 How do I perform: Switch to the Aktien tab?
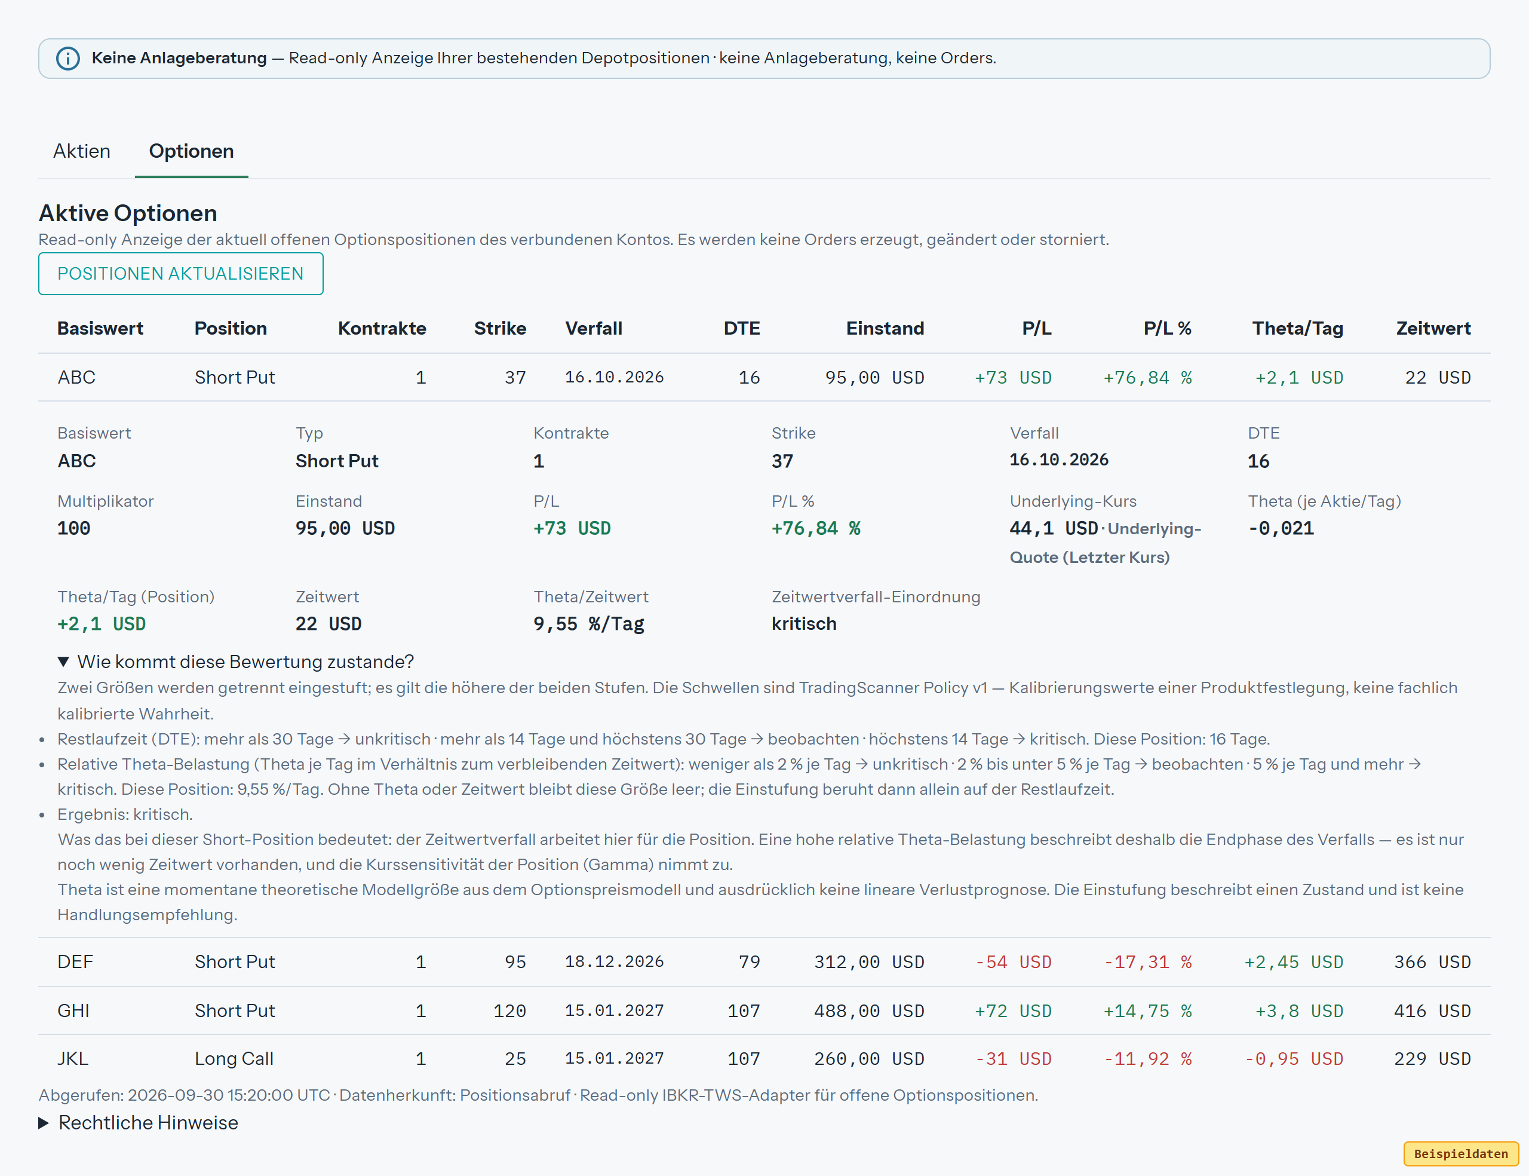(x=82, y=151)
